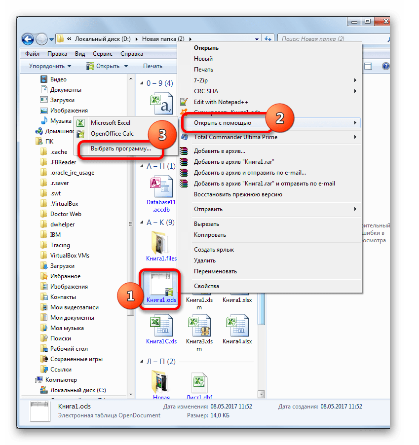Viewport: 419px width, 445px height.
Task: Choose Восстановить прежнюю версию
Action: 238,194
